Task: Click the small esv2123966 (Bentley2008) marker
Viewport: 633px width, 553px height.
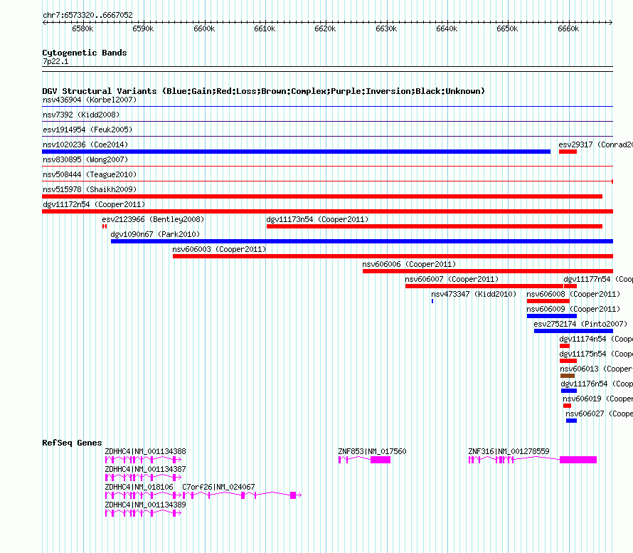Action: pyautogui.click(x=105, y=226)
